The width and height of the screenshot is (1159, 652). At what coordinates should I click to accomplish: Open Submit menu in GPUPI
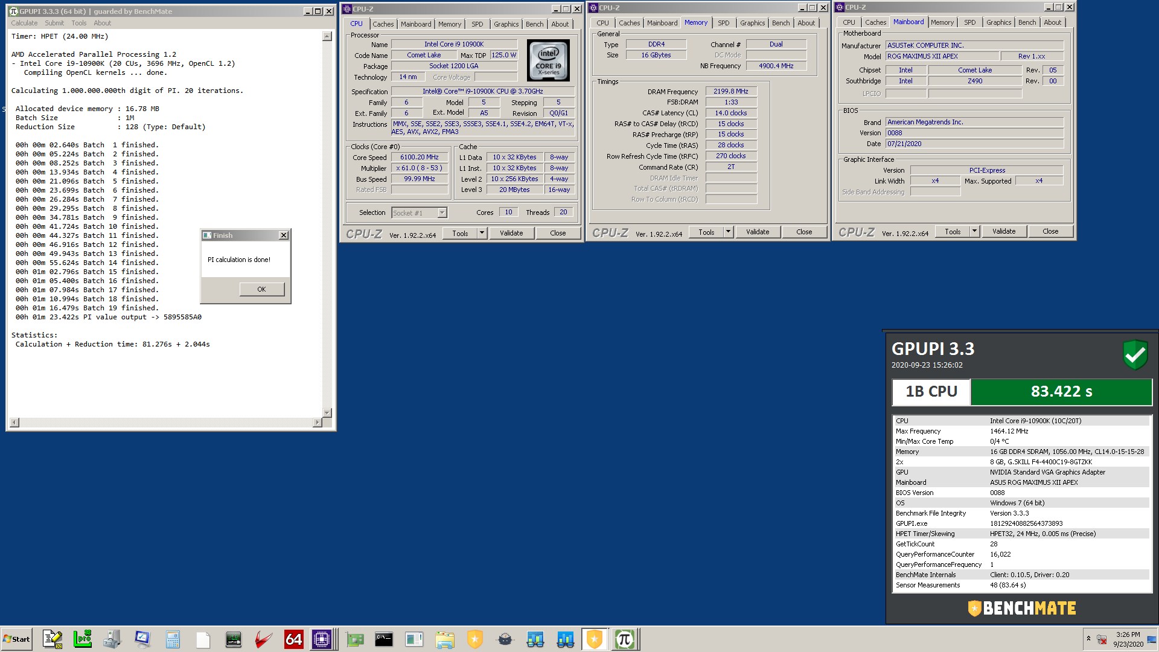click(x=54, y=23)
